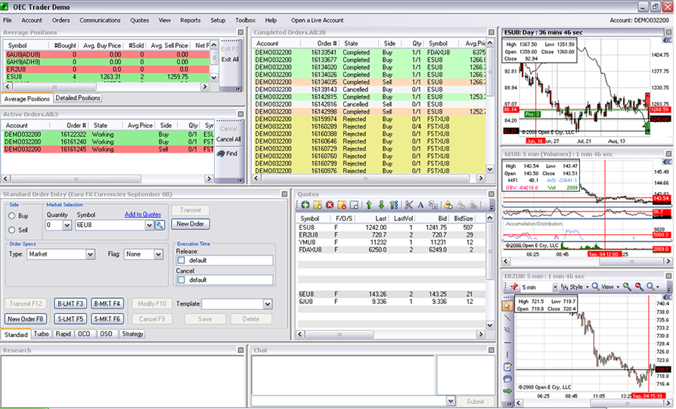
Task: Click the B-LMT F3 button
Action: click(x=70, y=304)
